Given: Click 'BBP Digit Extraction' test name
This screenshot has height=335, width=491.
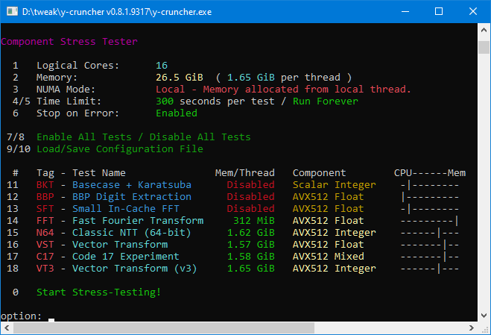Looking at the screenshot, I should tap(132, 196).
